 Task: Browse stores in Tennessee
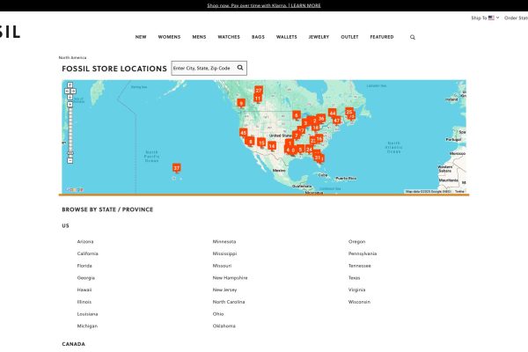(x=359, y=266)
